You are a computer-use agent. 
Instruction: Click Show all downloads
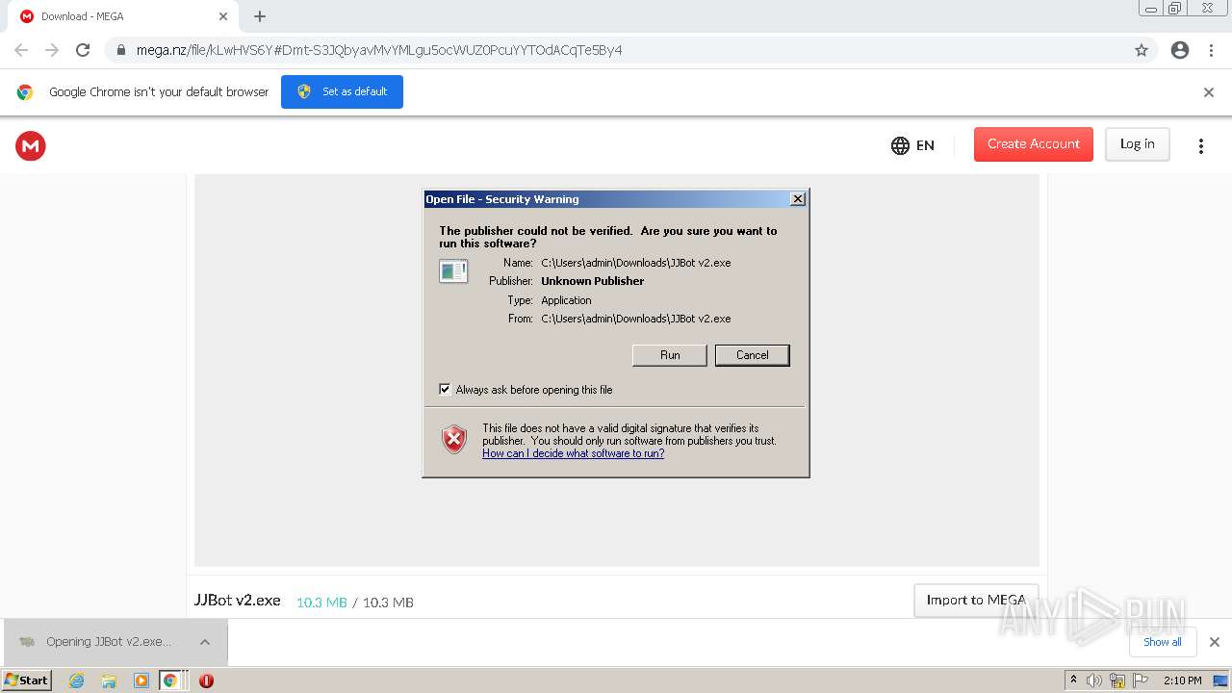(x=1163, y=642)
